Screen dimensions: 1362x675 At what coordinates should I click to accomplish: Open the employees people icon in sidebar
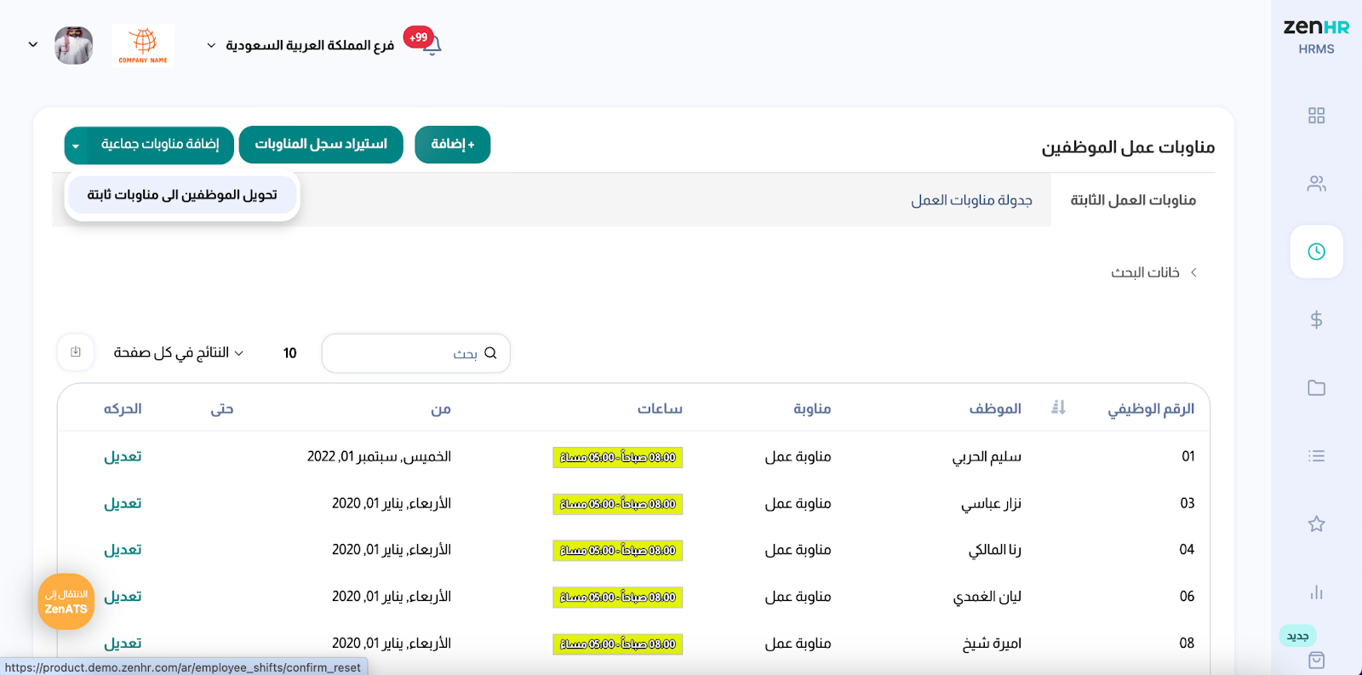point(1316,184)
